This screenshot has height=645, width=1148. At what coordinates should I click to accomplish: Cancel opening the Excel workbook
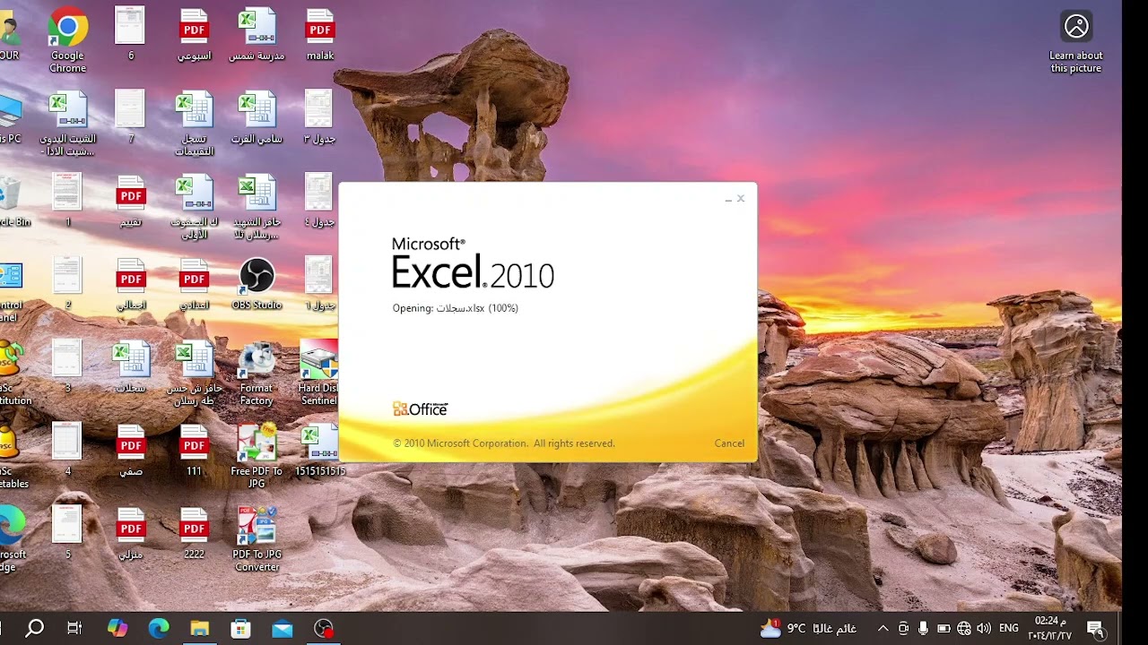click(729, 443)
